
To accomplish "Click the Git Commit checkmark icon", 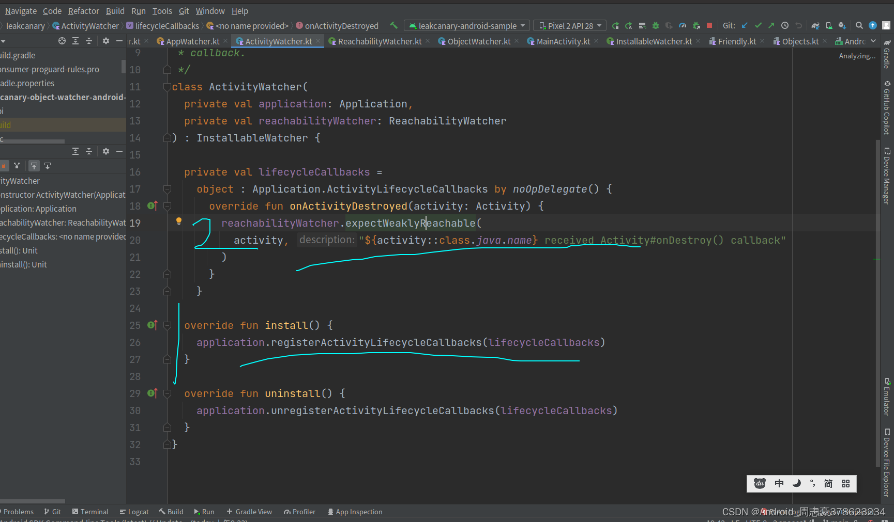I will coord(758,25).
